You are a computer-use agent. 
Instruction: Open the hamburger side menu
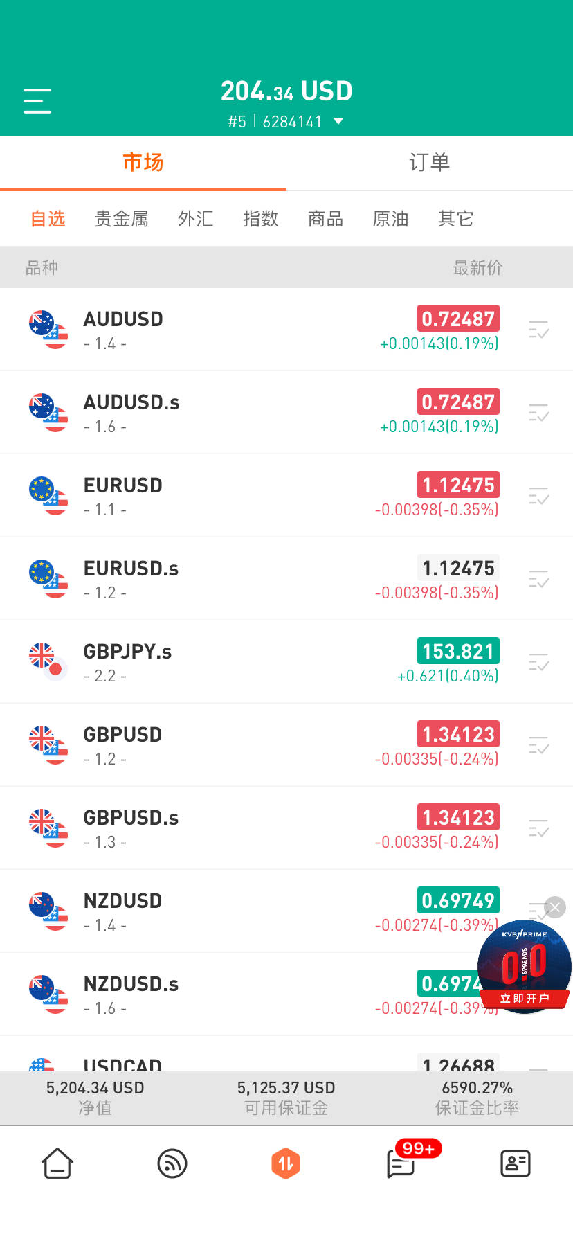click(37, 101)
